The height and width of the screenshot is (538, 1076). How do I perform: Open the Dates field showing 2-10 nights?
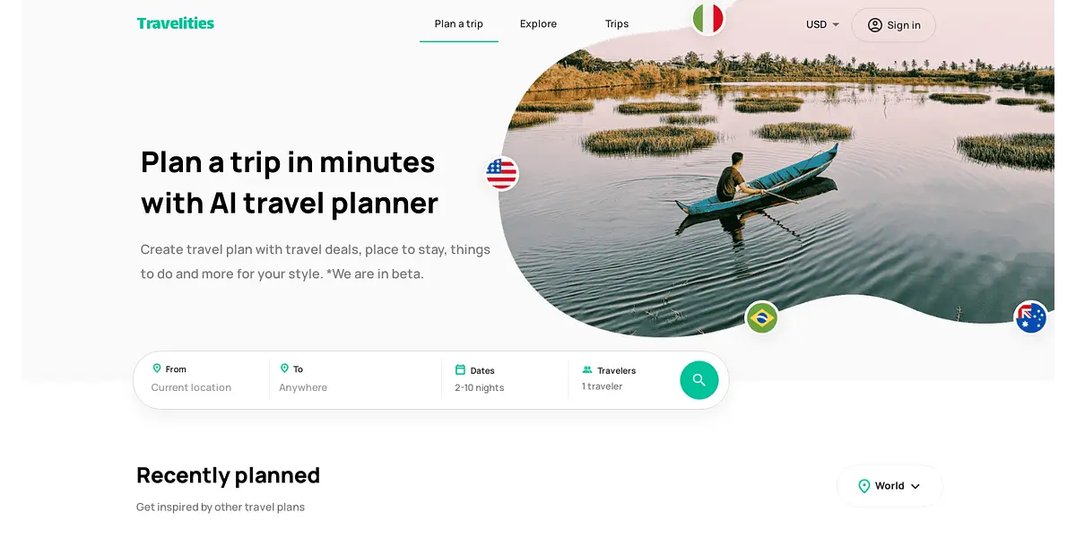click(505, 378)
